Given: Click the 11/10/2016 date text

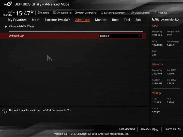Looking at the screenshot, I should 9,12.
